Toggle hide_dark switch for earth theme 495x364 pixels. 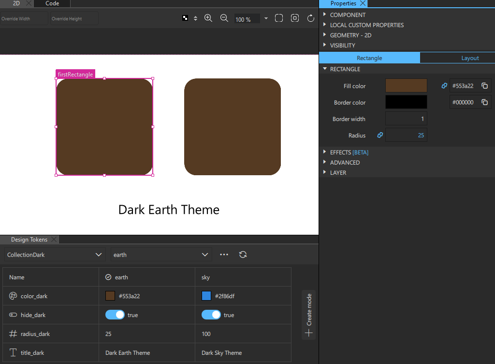[115, 315]
